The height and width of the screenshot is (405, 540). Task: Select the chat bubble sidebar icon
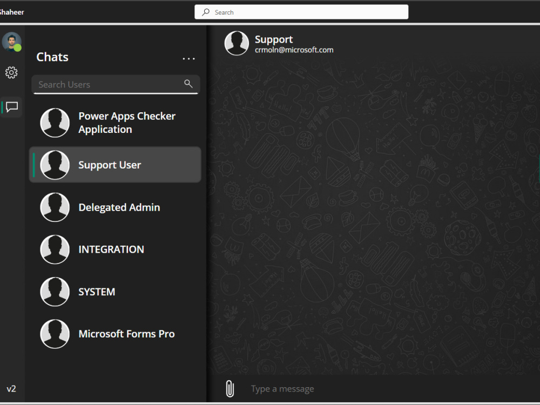click(12, 107)
